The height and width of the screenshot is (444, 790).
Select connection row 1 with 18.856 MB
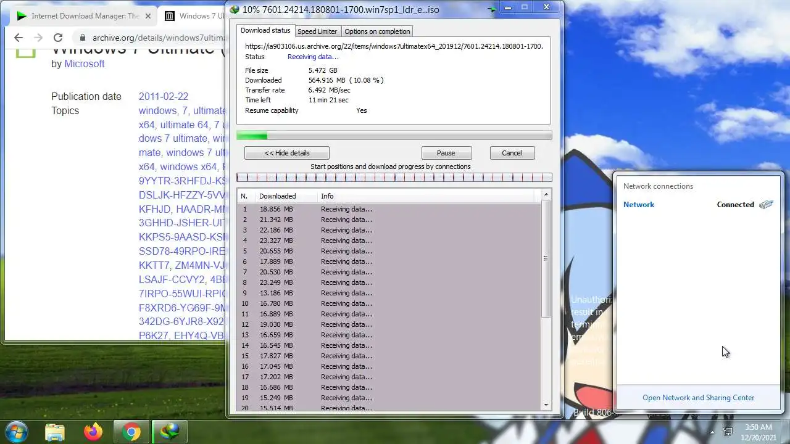(389, 209)
